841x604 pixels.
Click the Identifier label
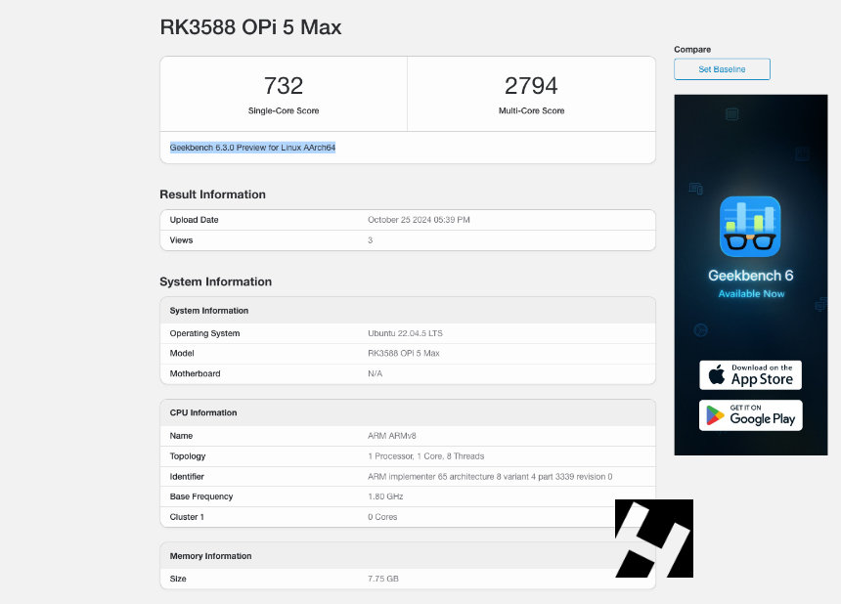tap(187, 476)
